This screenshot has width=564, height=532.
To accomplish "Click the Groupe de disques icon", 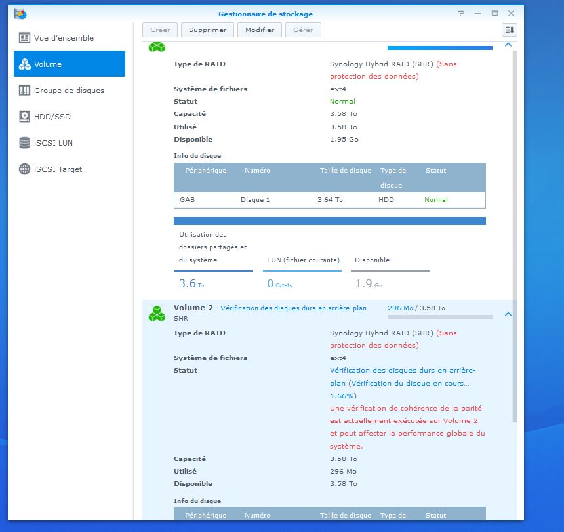I will [24, 91].
